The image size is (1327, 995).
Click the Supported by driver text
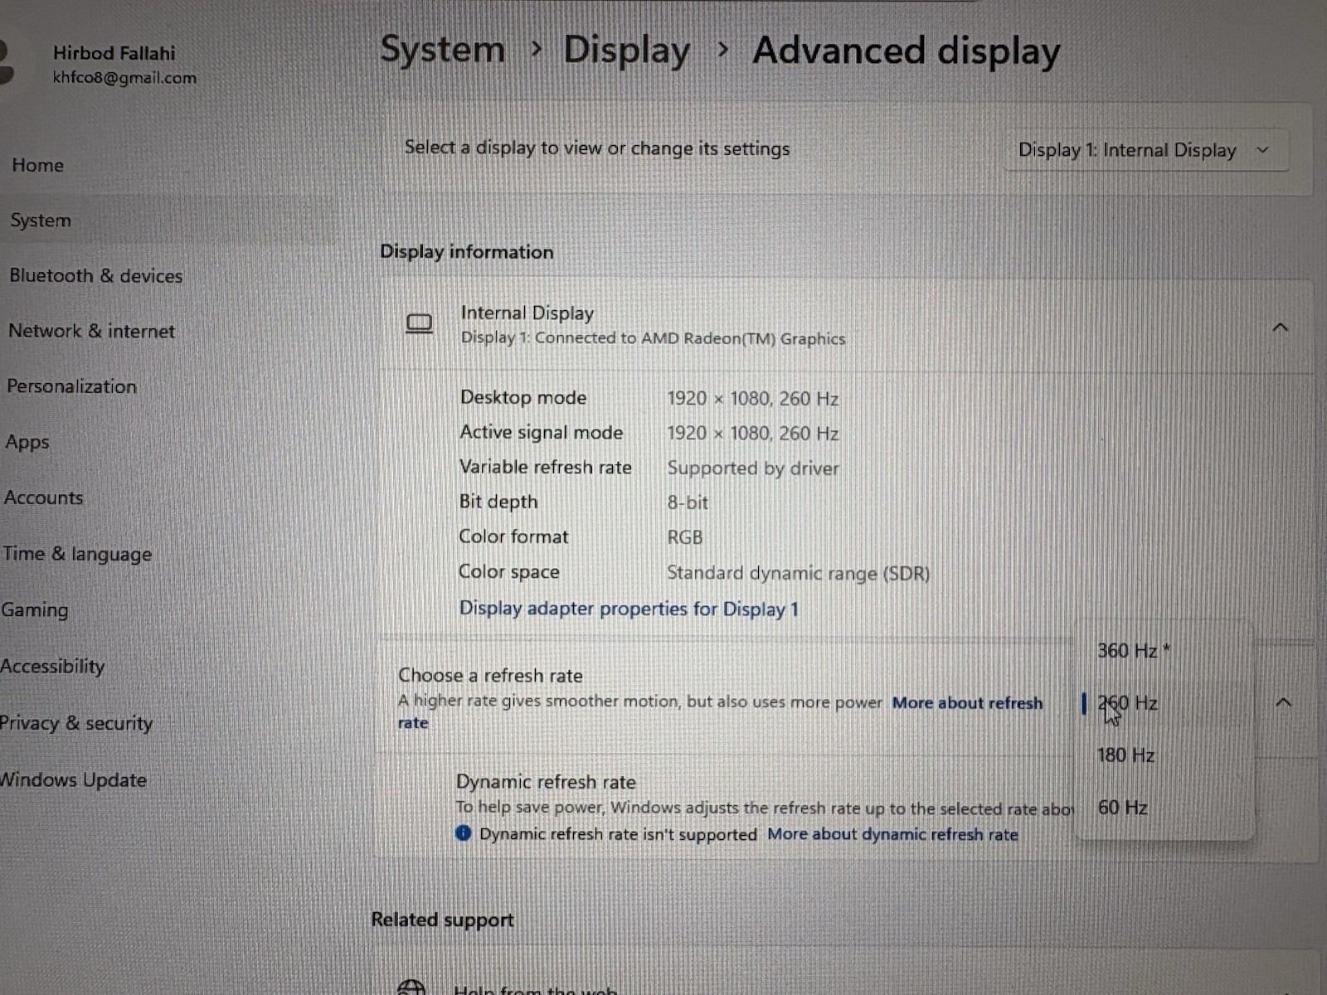[x=753, y=468]
